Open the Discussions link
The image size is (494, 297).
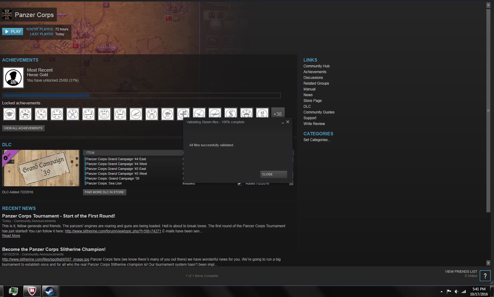313,78
